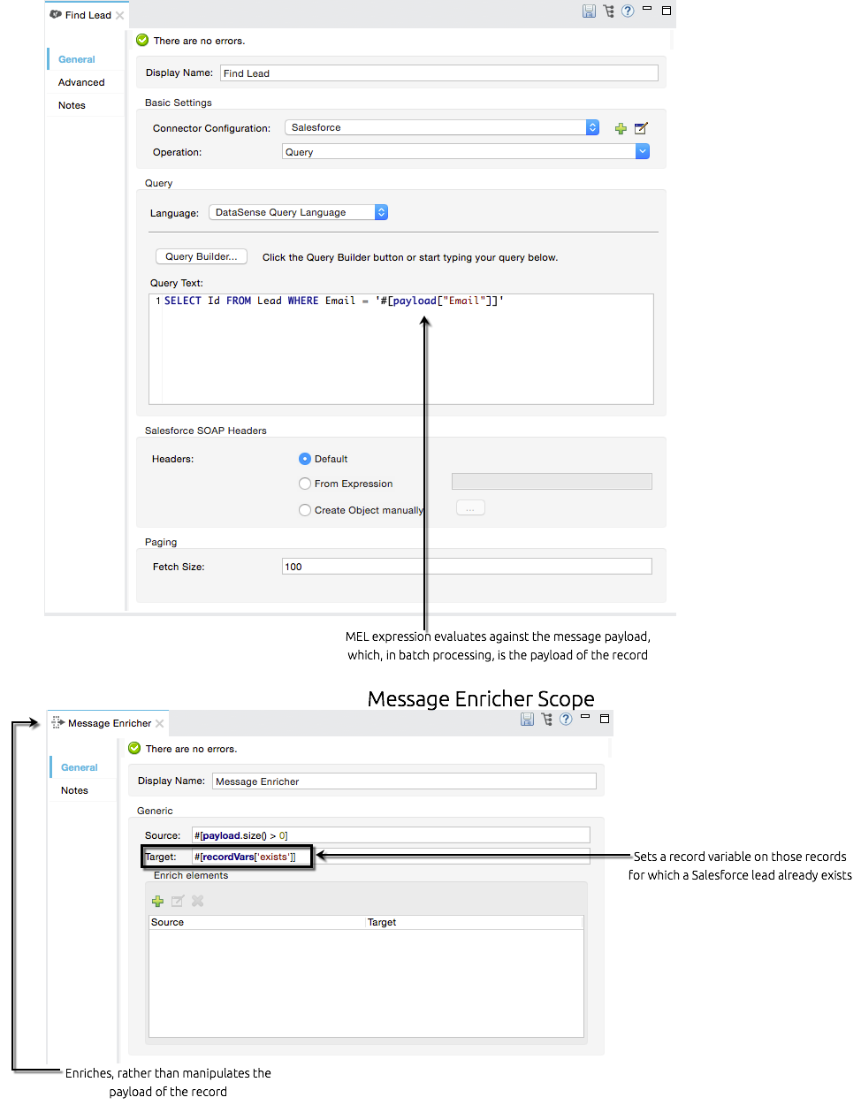Image resolution: width=861 pixels, height=1105 pixels.
Task: Open the Notes tab in Message Enricher
Action: coord(74,789)
